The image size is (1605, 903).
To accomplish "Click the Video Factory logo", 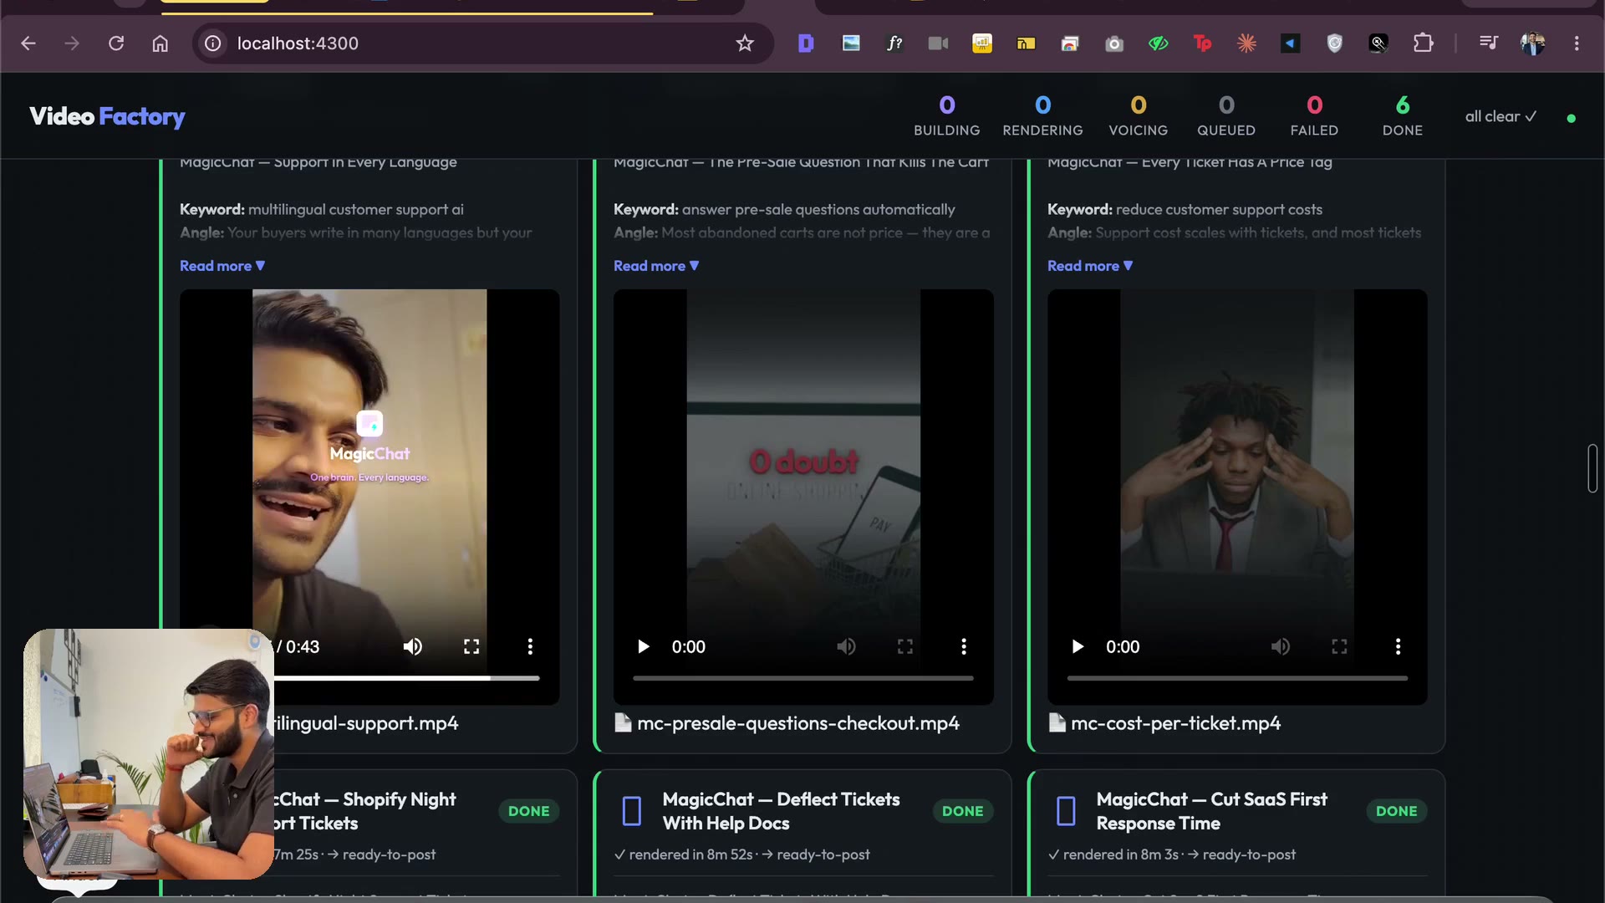I will [107, 116].
